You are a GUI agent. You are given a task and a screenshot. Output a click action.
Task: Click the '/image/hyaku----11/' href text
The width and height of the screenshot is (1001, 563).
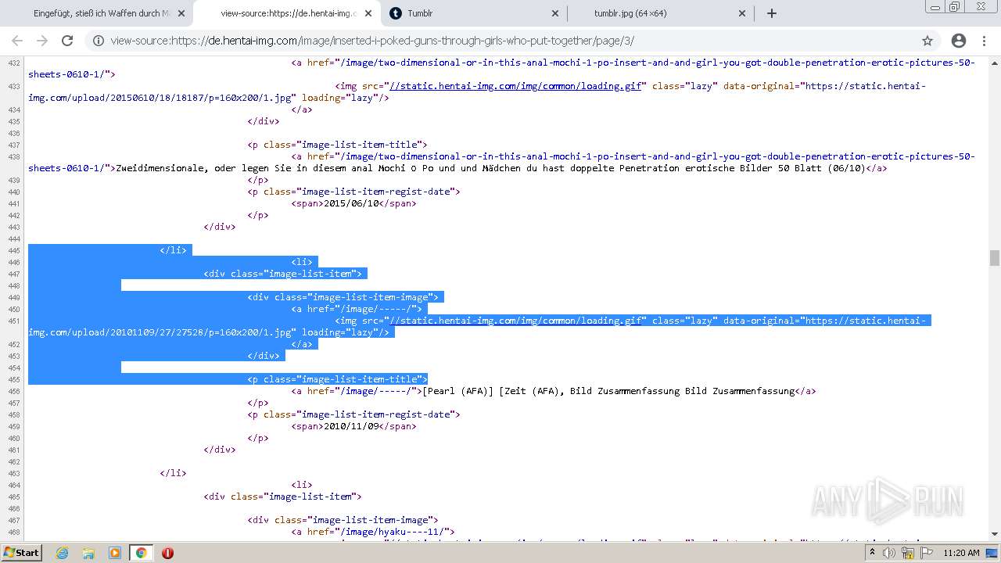[x=391, y=532]
